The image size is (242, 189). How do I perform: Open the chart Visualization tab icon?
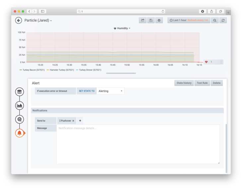[20, 105]
